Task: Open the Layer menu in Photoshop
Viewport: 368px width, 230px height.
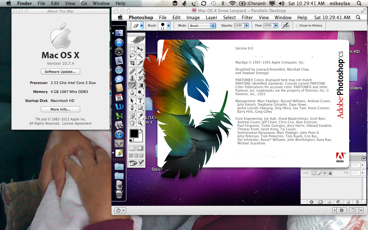Action: click(x=211, y=17)
